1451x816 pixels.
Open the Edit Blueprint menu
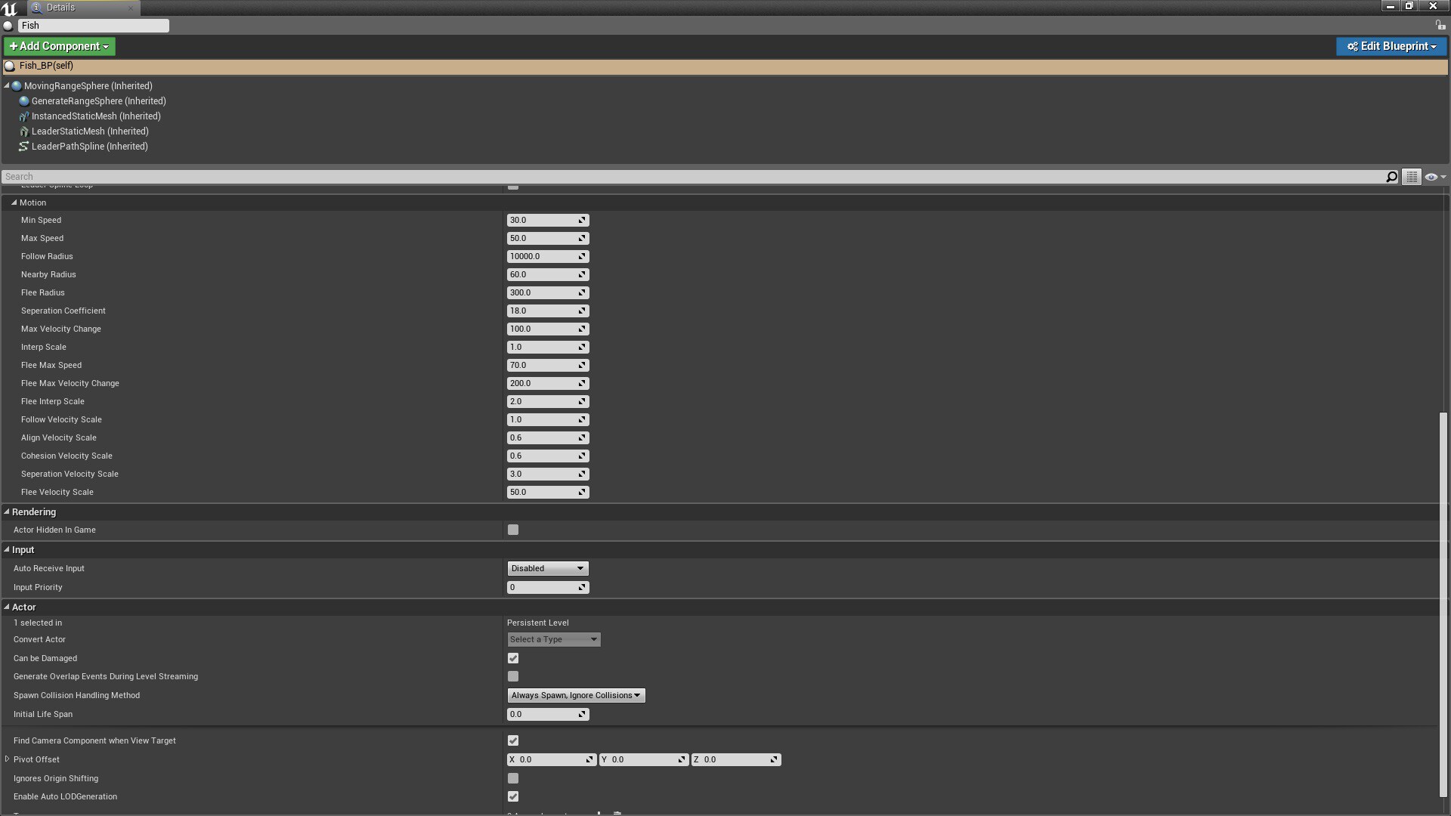[1391, 46]
